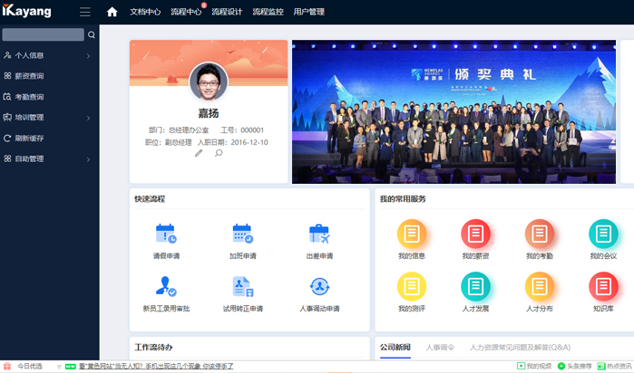Switch to the 人事调令 tab
The width and height of the screenshot is (634, 373).
tap(440, 347)
